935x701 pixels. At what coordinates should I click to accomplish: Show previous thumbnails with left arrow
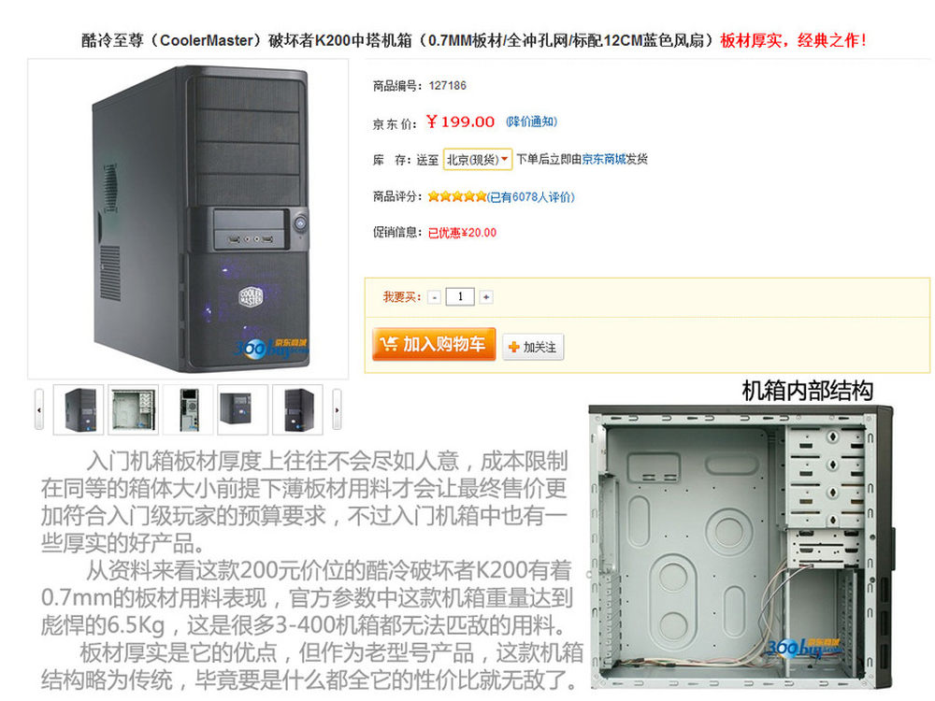[38, 409]
